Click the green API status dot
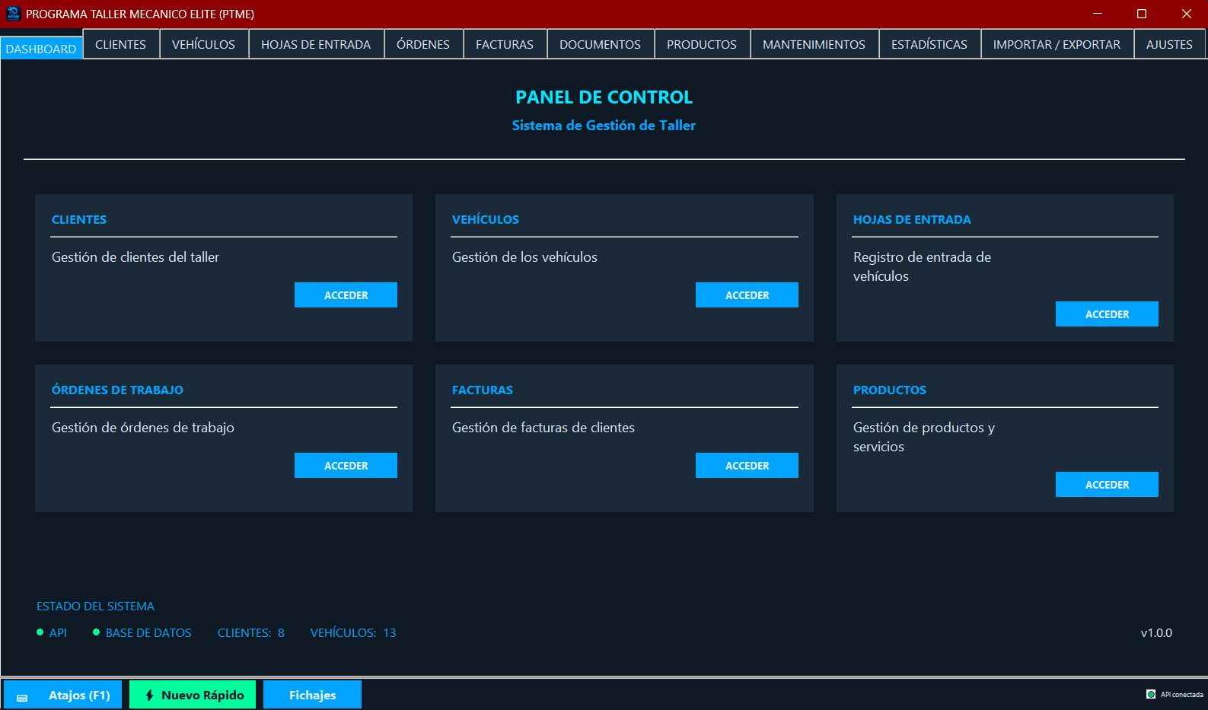The width and height of the screenshot is (1208, 710). tap(40, 632)
